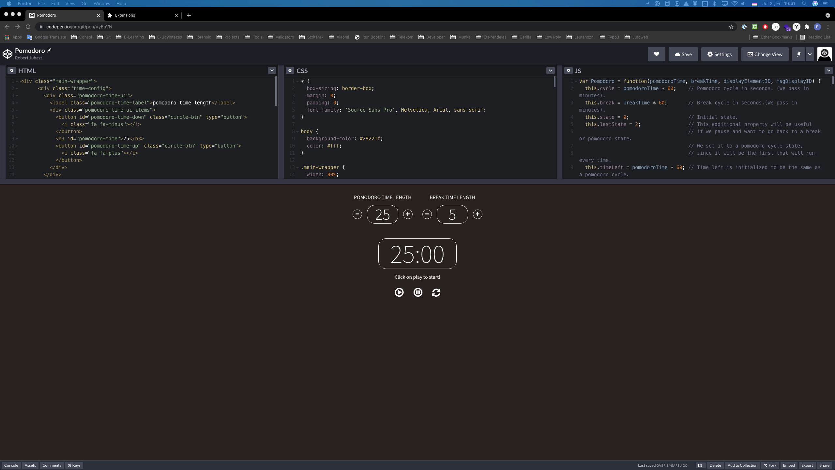The width and height of the screenshot is (835, 470).
Task: Open the Assets panel
Action: 30,465
